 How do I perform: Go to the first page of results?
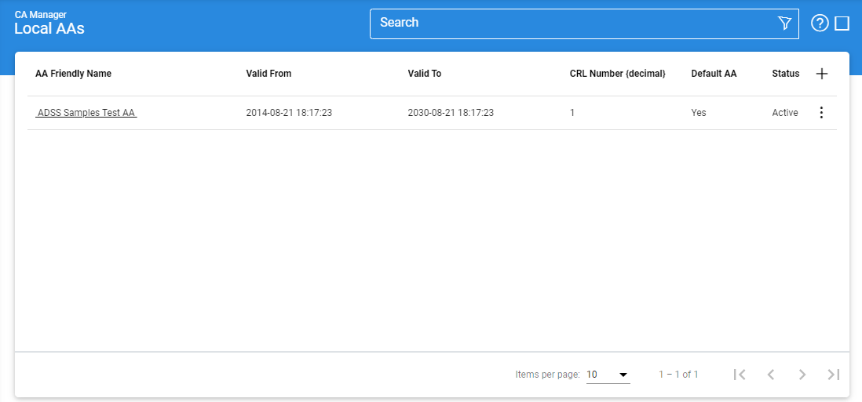[x=740, y=375]
